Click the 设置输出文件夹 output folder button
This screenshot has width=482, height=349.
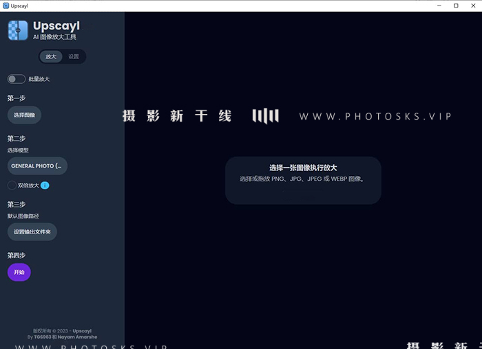(32, 232)
